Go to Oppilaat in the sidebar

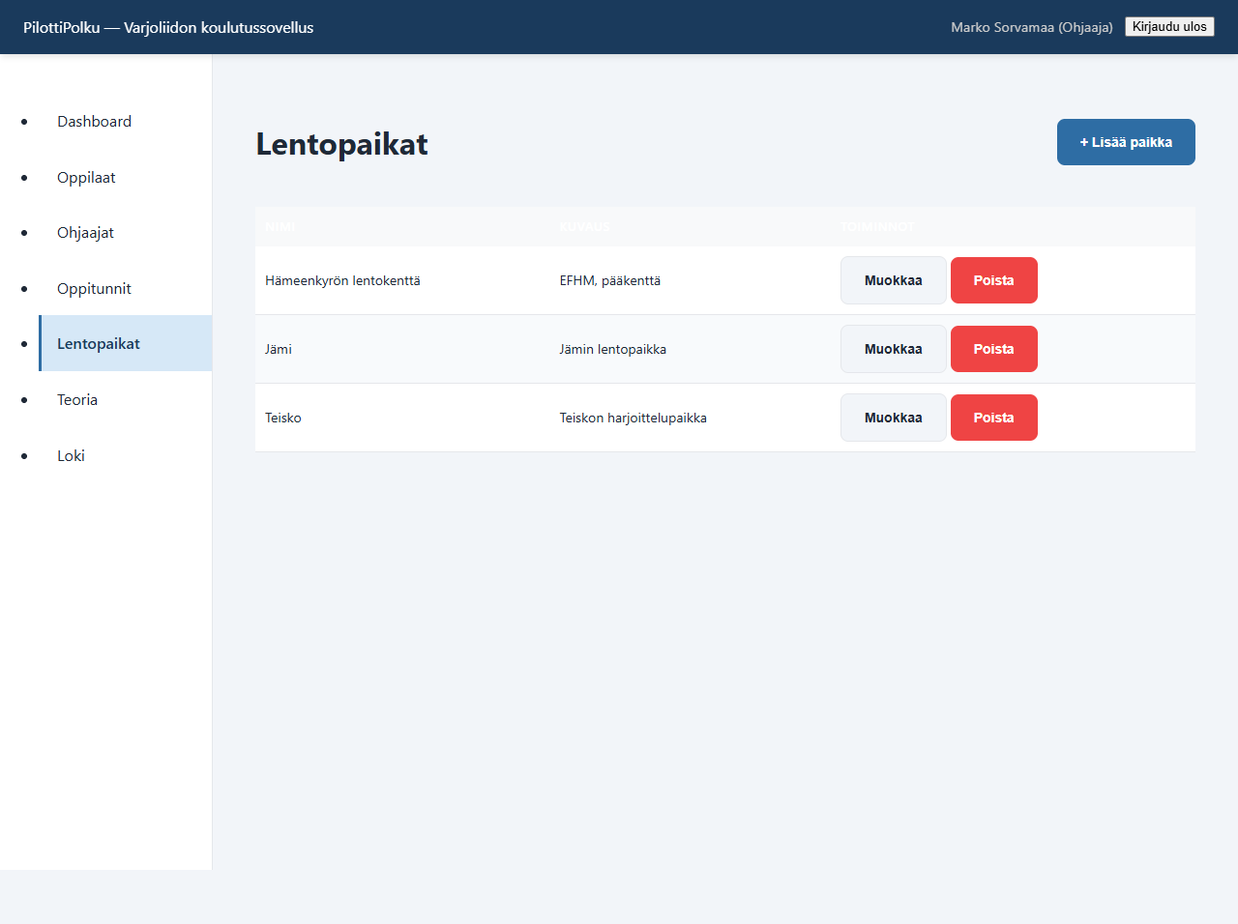86,178
